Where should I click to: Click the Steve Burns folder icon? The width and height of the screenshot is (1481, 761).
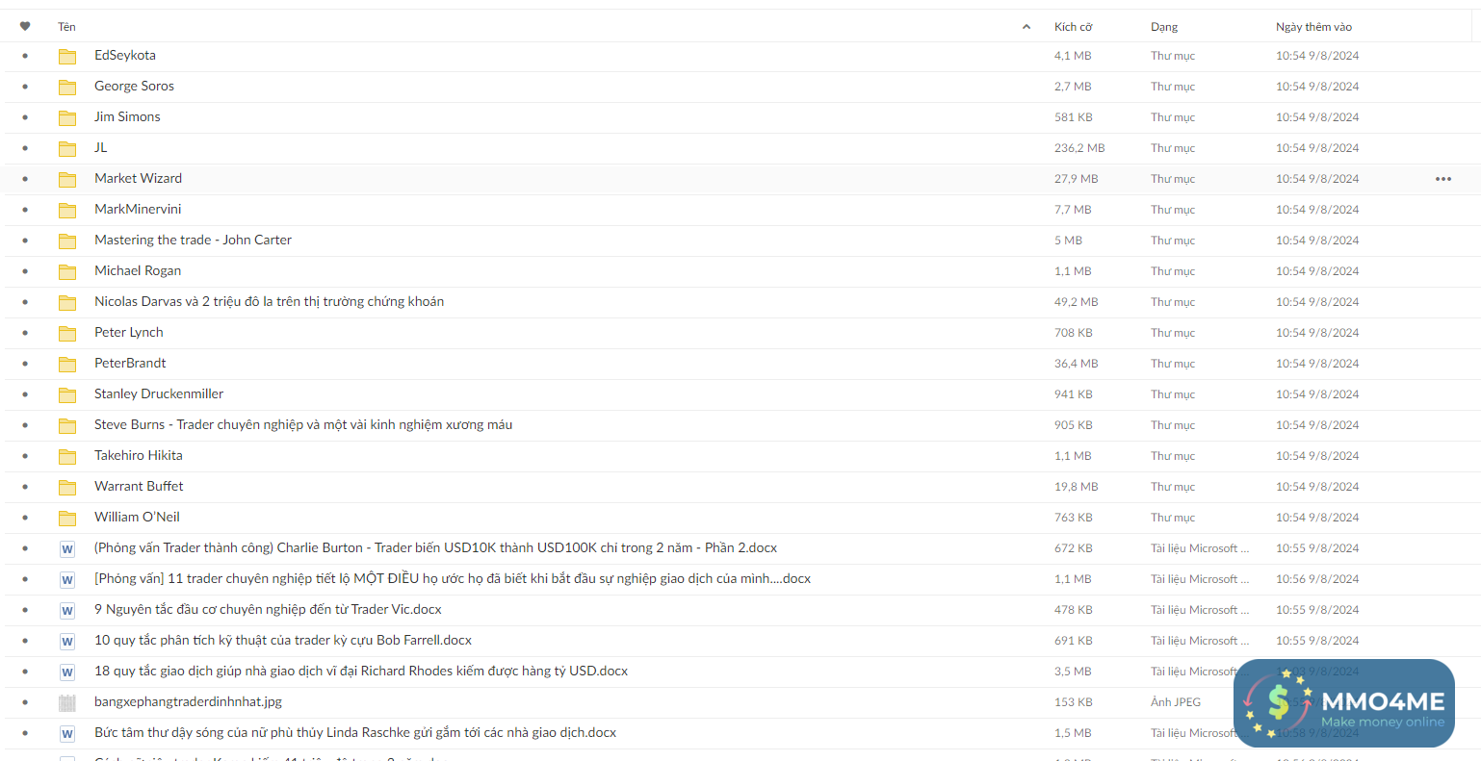click(x=67, y=425)
